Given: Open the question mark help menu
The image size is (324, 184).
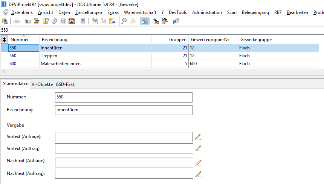Looking at the screenshot, I should click(x=163, y=12).
